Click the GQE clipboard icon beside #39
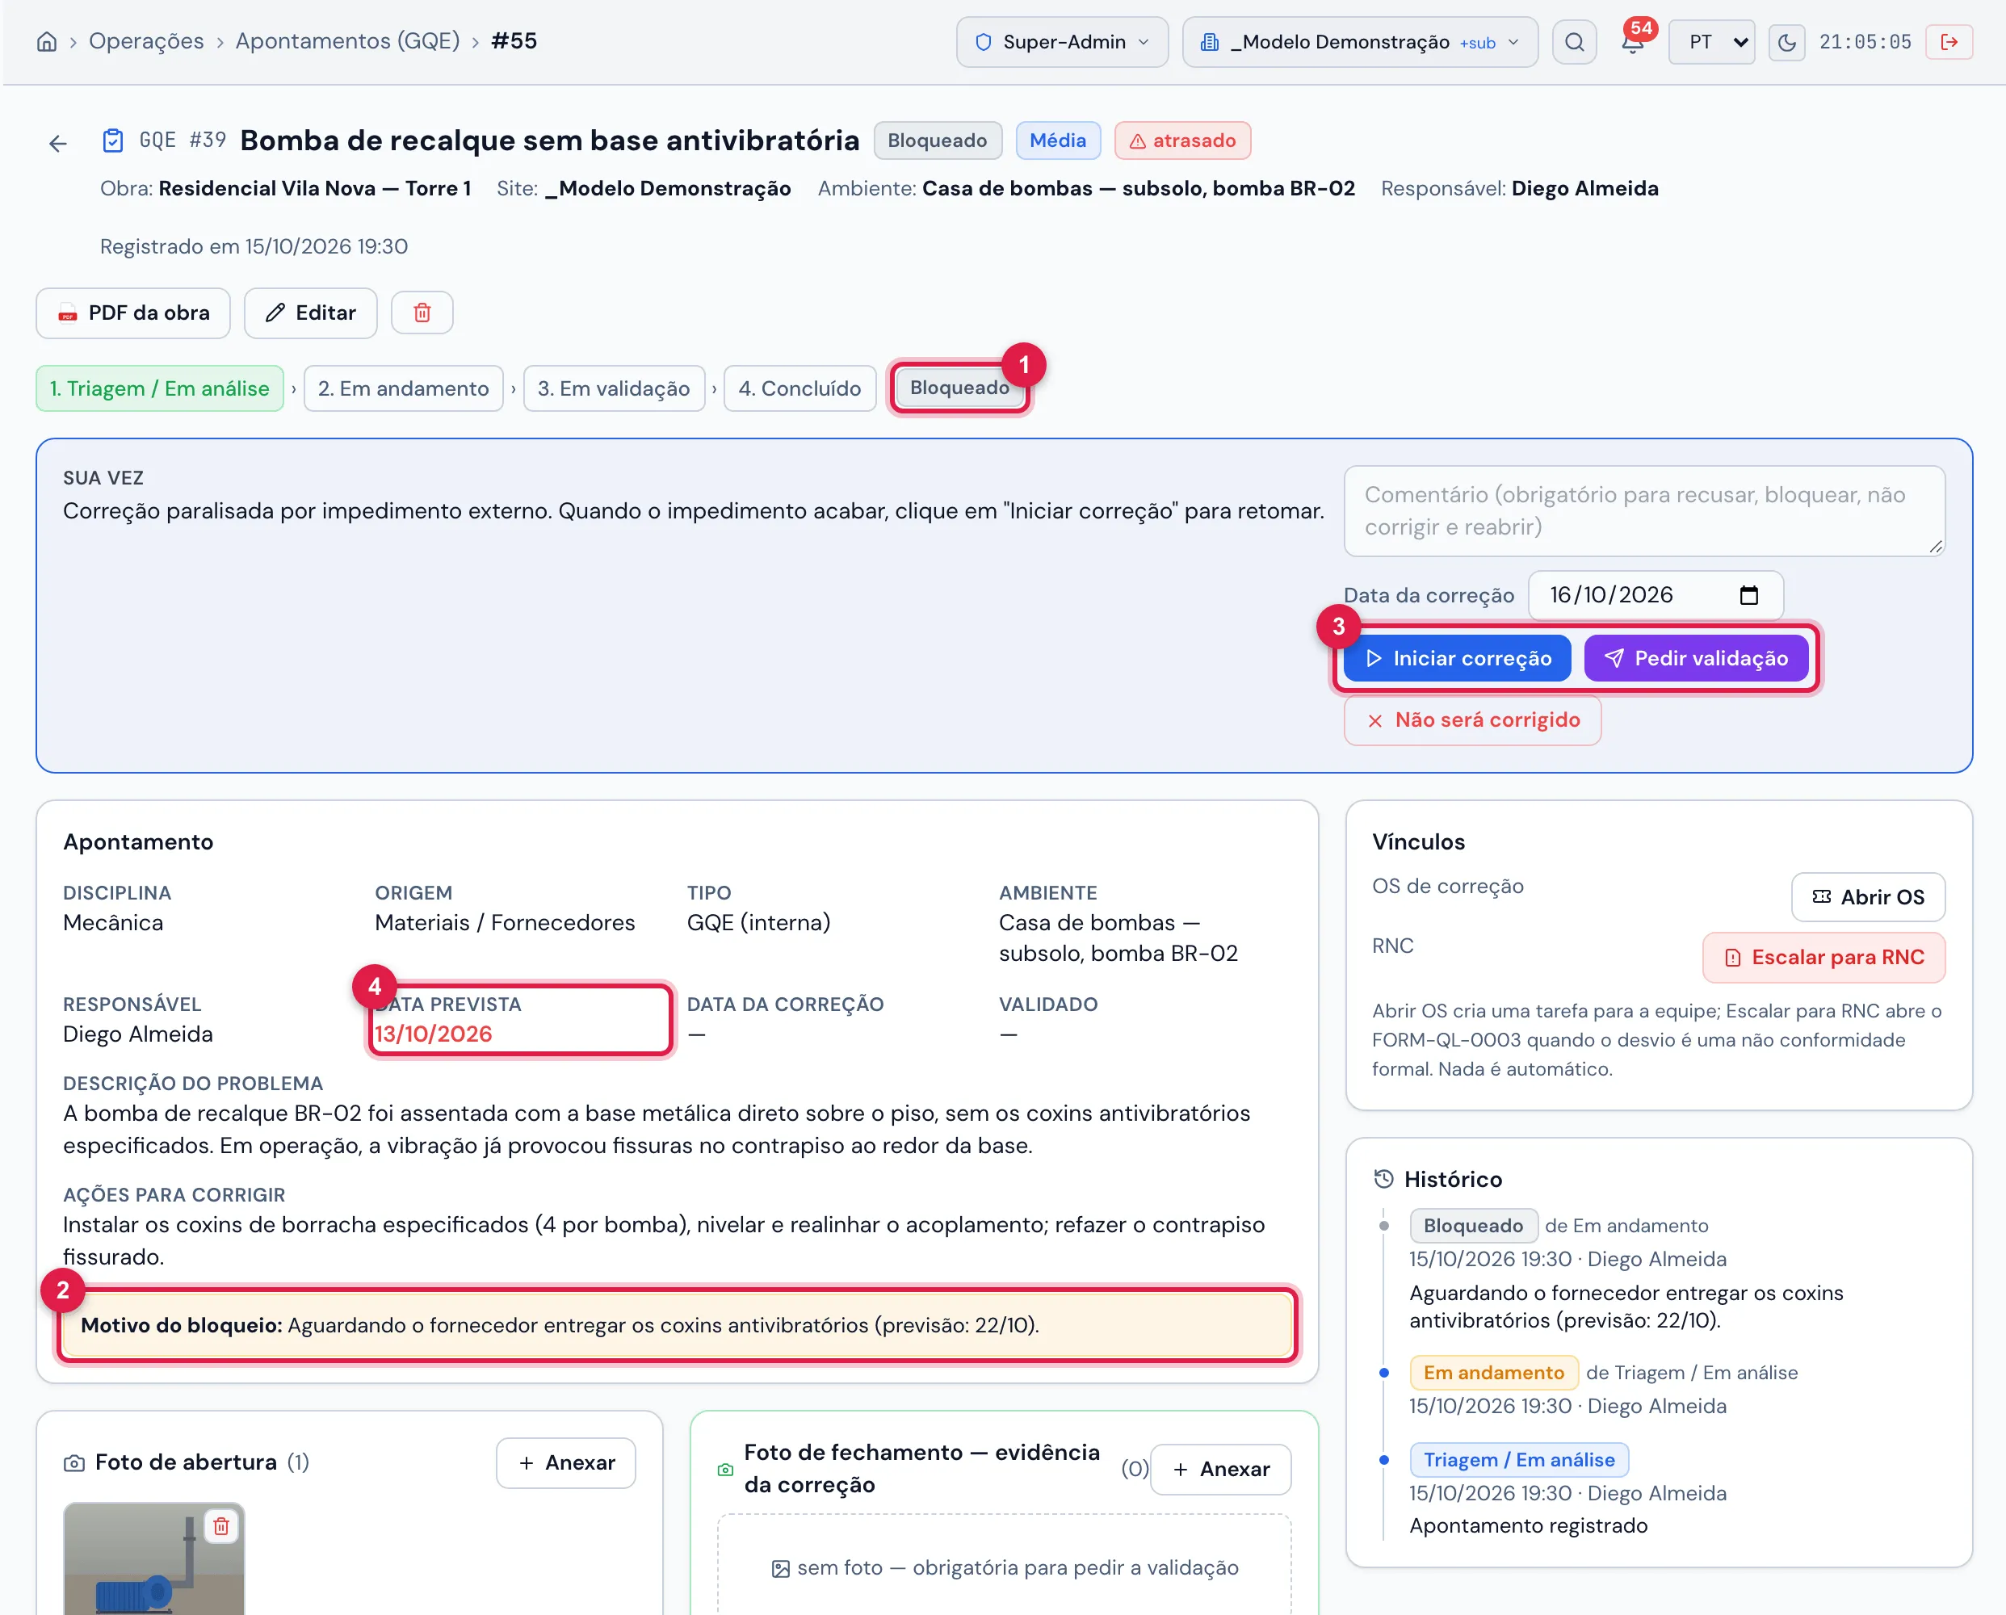 [x=112, y=141]
